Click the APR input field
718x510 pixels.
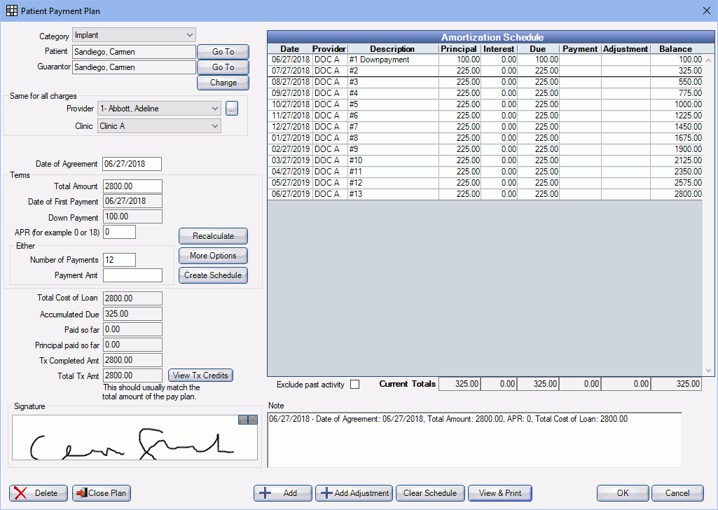pos(119,232)
